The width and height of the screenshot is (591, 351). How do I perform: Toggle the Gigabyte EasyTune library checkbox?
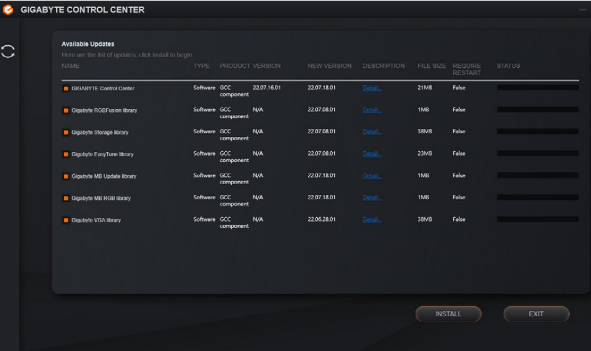coord(65,154)
